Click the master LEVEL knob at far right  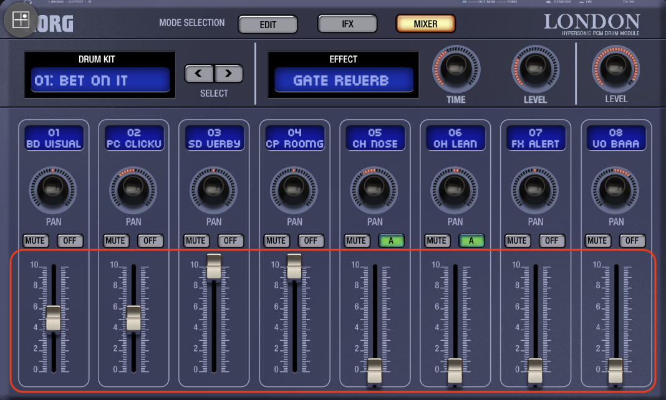coord(615,69)
